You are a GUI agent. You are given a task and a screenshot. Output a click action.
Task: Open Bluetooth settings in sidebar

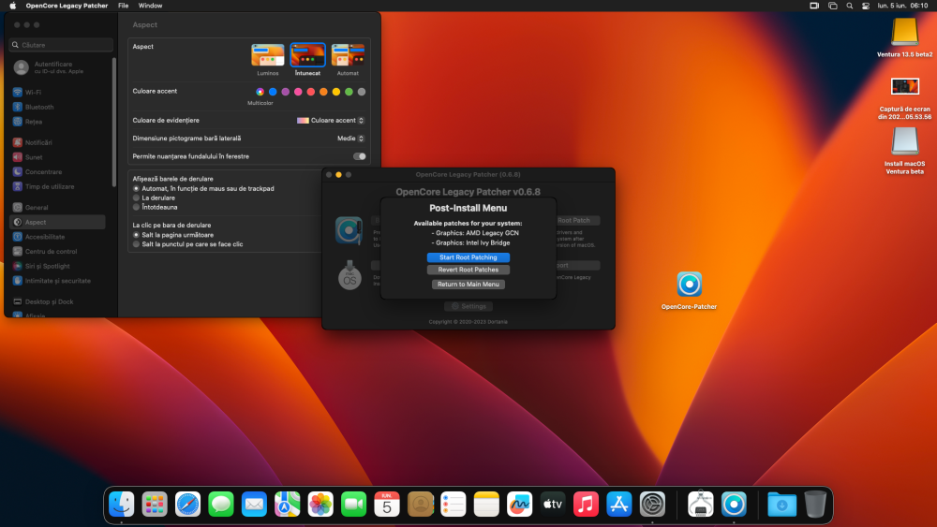click(57, 108)
